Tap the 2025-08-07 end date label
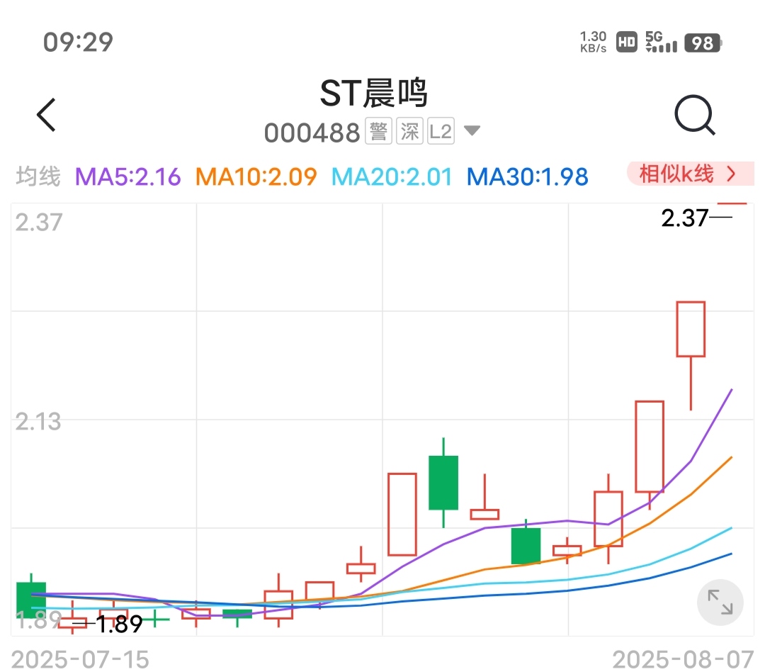Image resolution: width=765 pixels, height=672 pixels. point(684,660)
